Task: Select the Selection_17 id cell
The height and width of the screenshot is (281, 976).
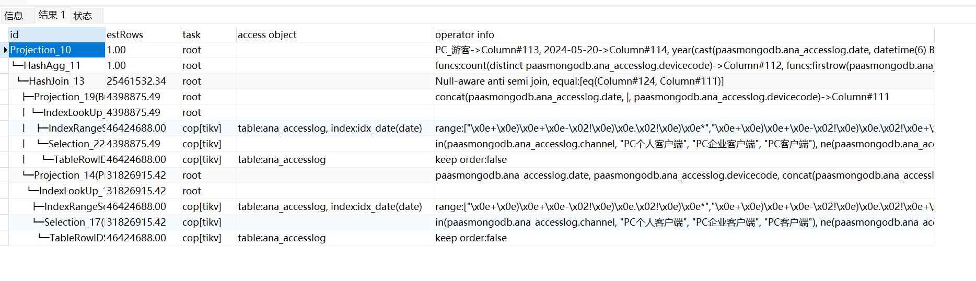Action: click(73, 223)
